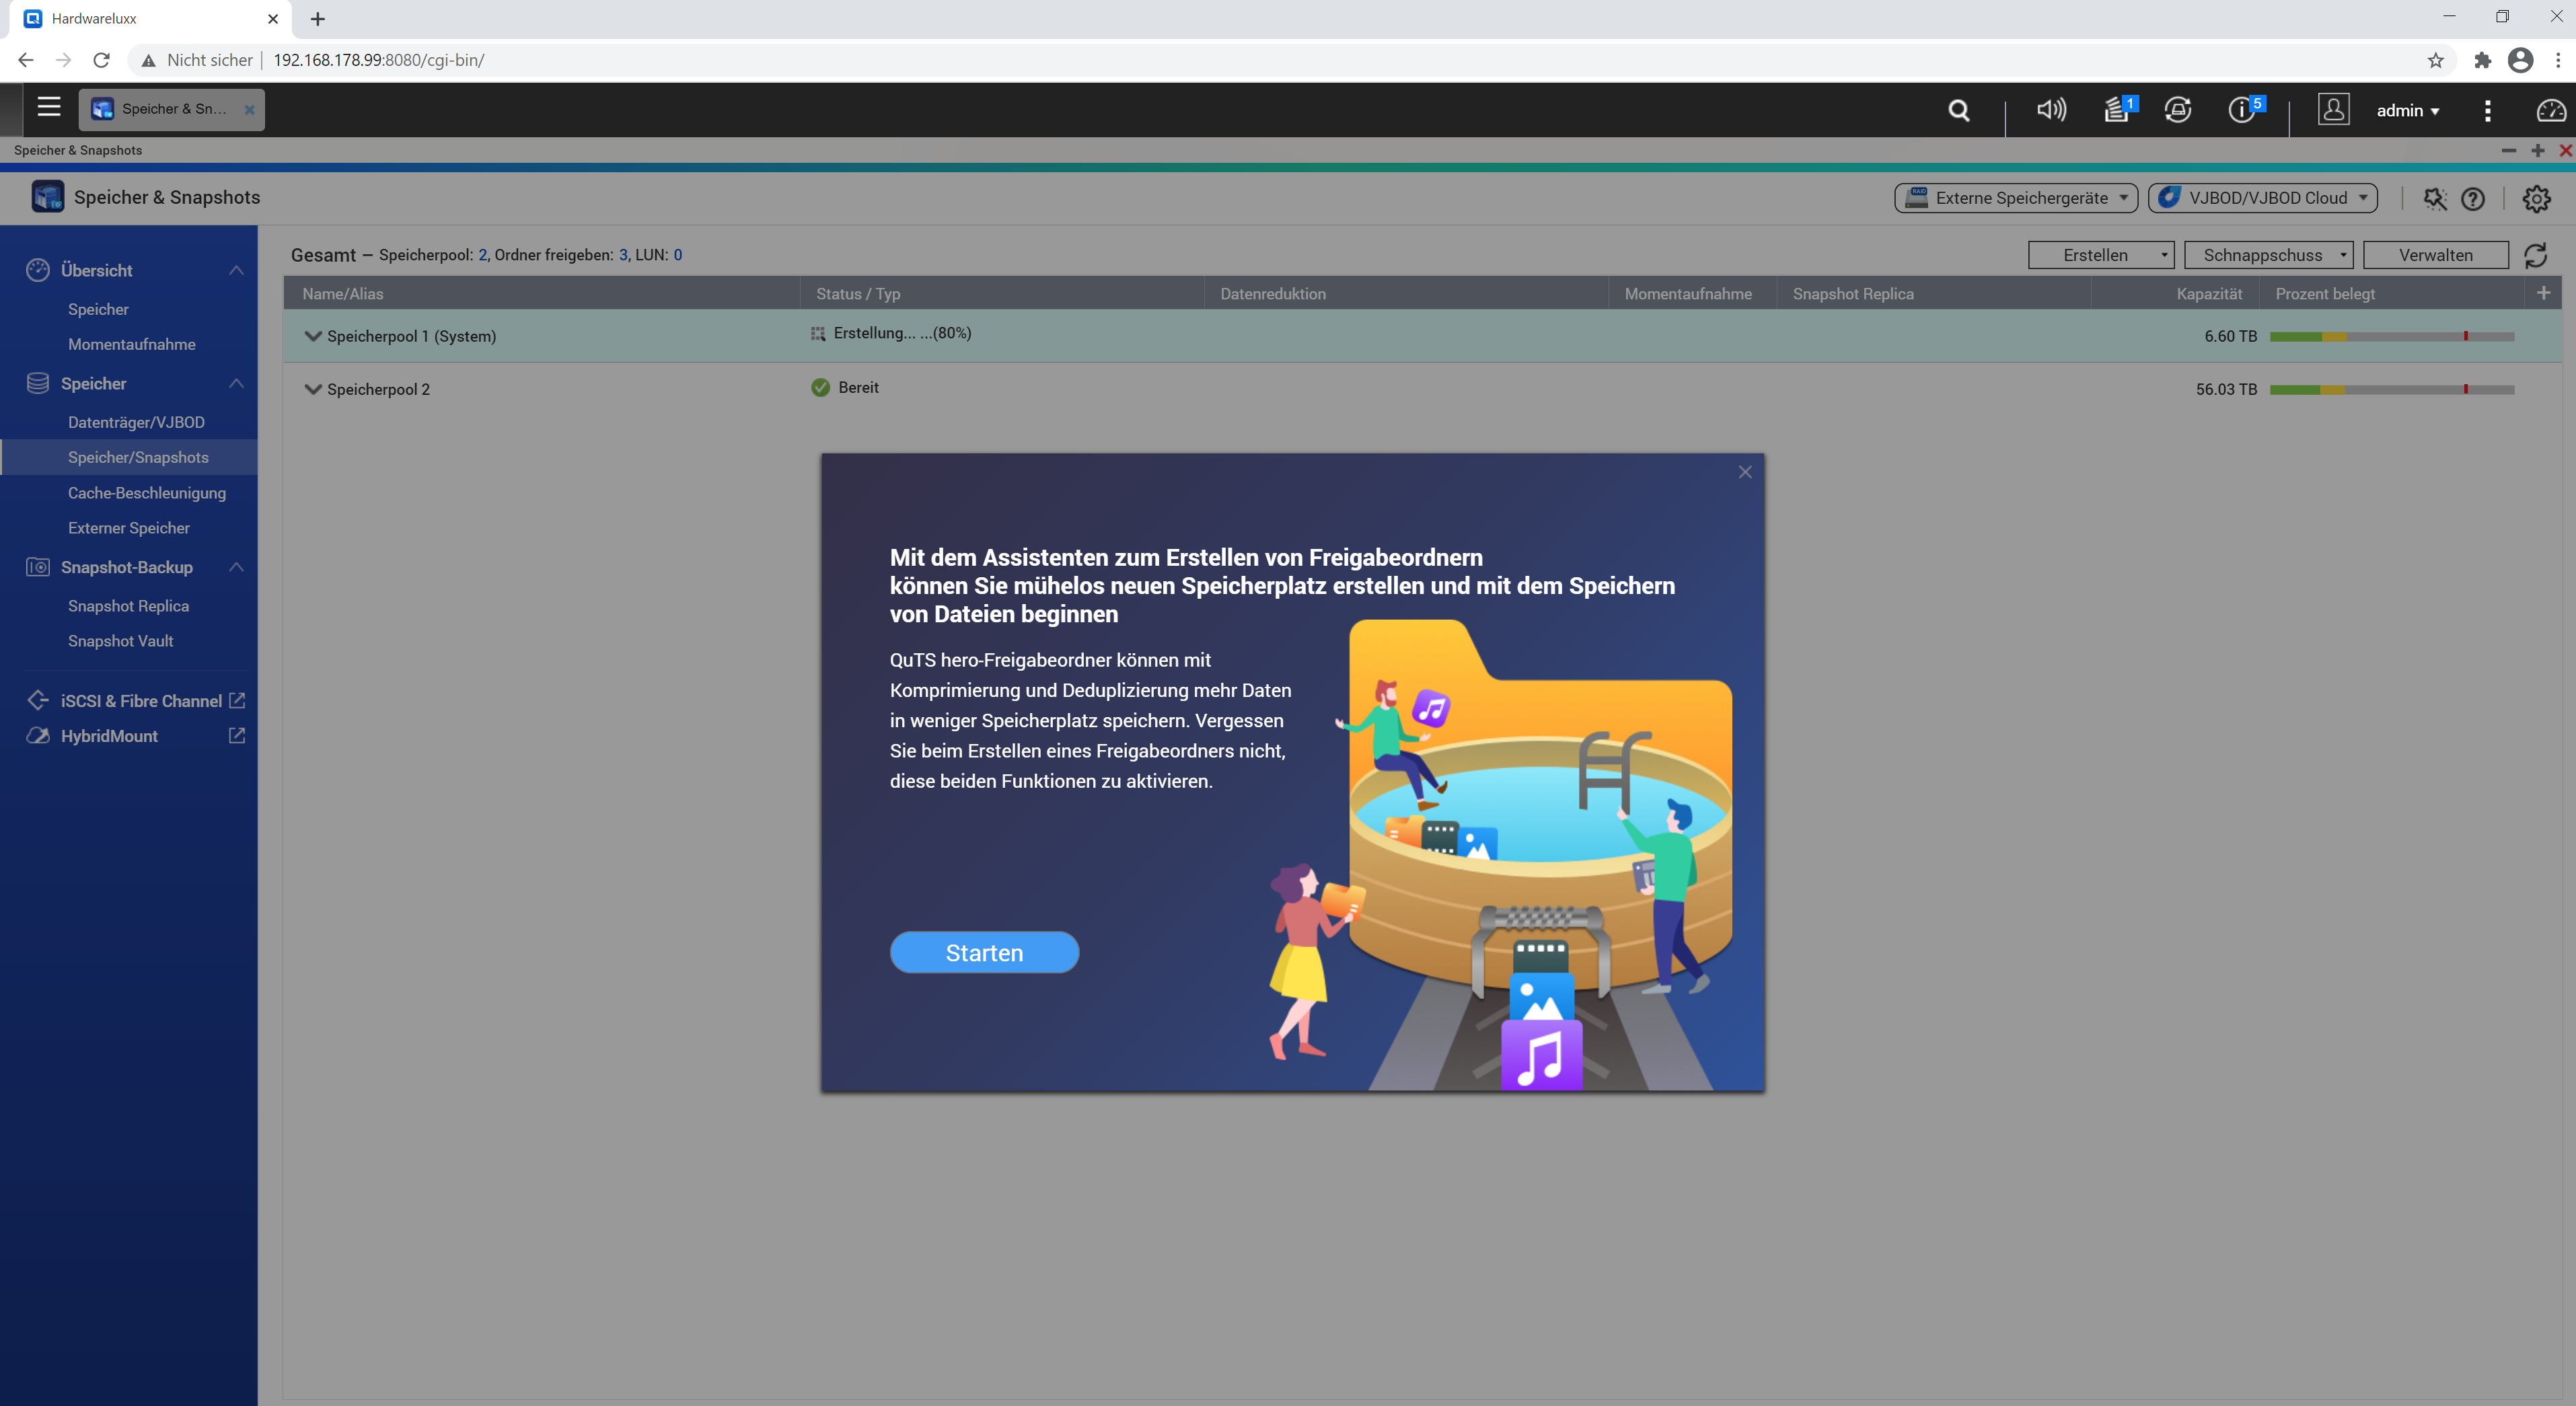Expand Speicherpool 2 row
Viewport: 2576px width, 1406px height.
pyautogui.click(x=313, y=389)
